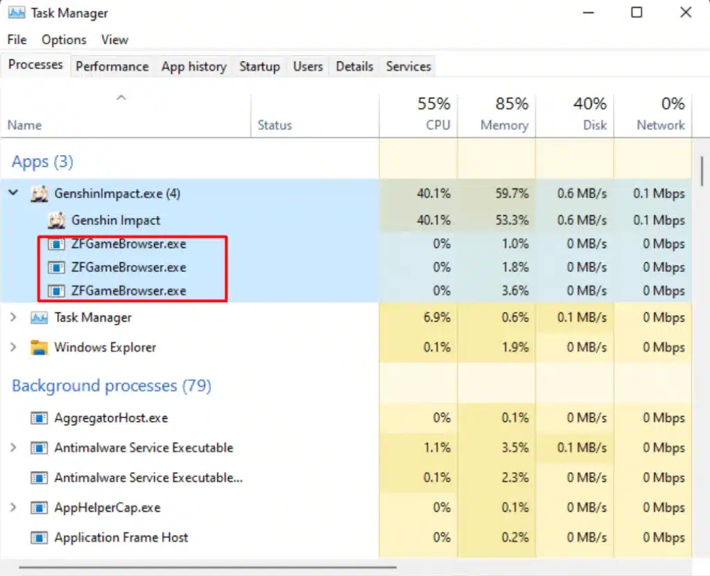The width and height of the screenshot is (710, 576).
Task: Sort processes by the CPU column
Action: [418, 114]
